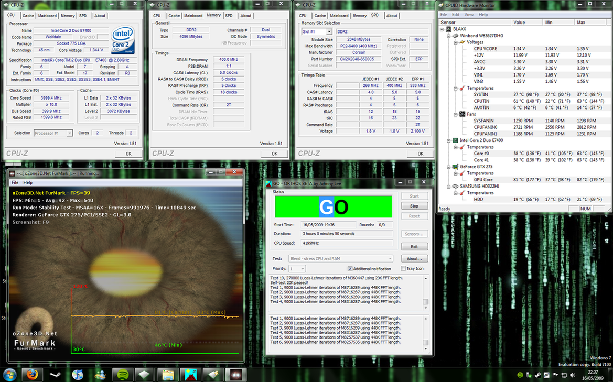Uncheck the Additional notification checkbox
The width and height of the screenshot is (613, 382).
[x=350, y=269]
